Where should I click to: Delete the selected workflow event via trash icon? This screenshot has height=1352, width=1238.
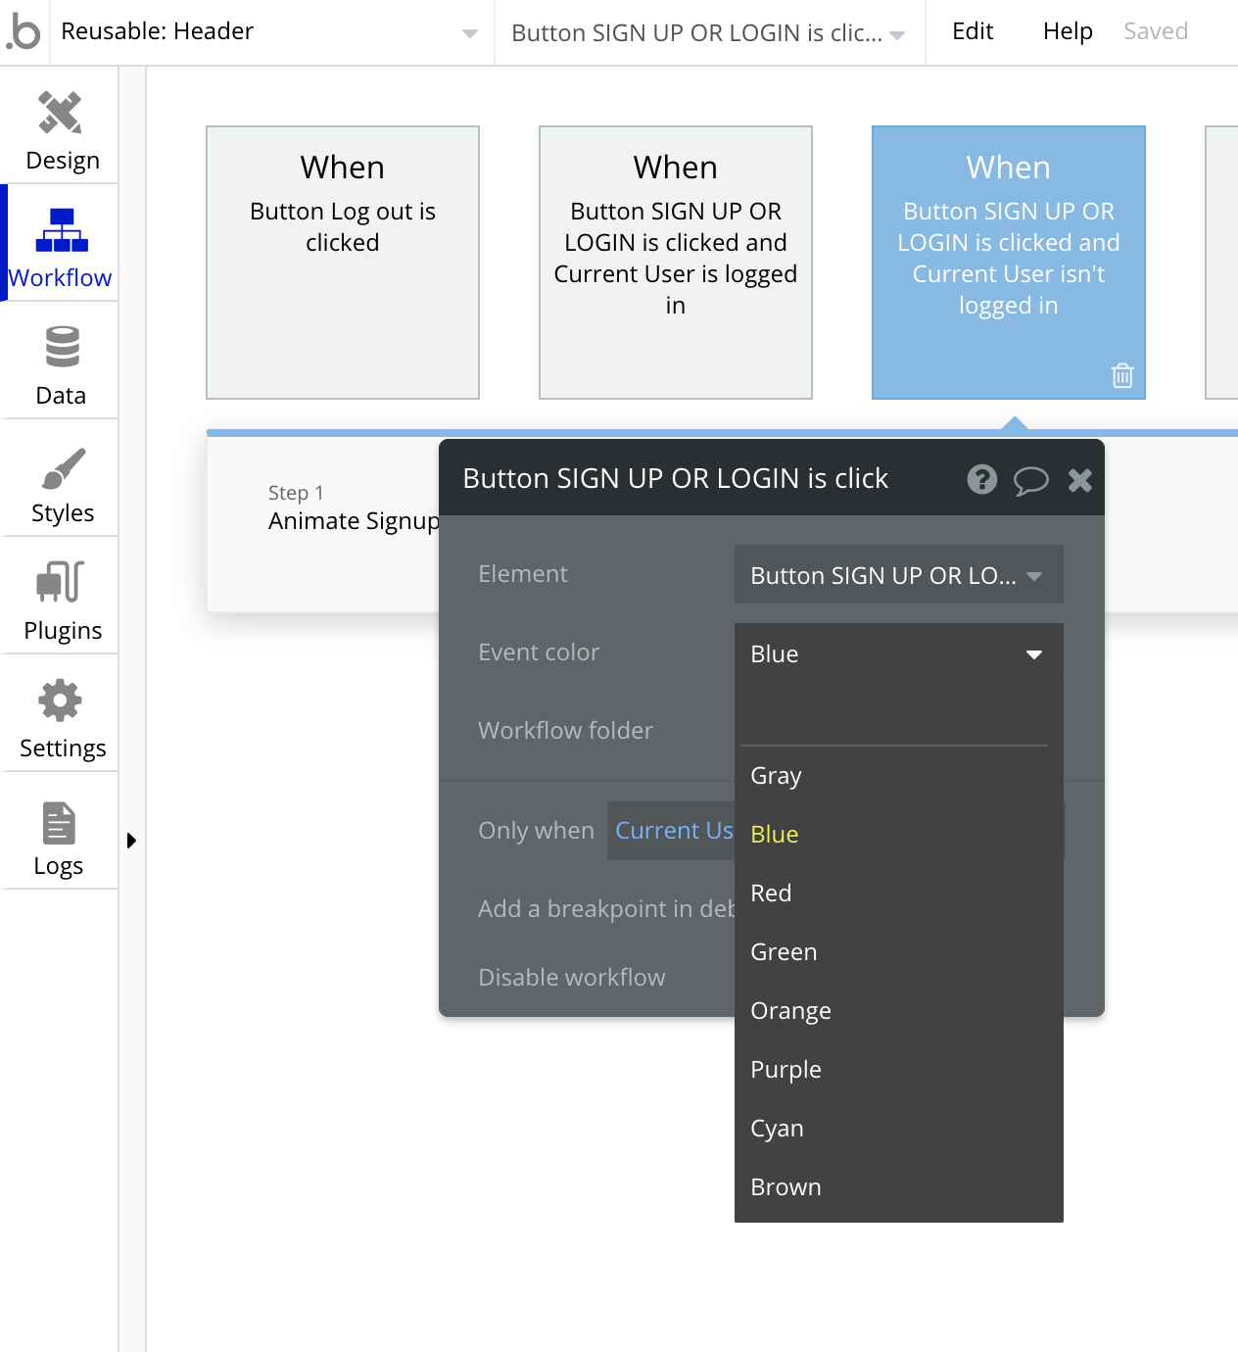point(1122,375)
